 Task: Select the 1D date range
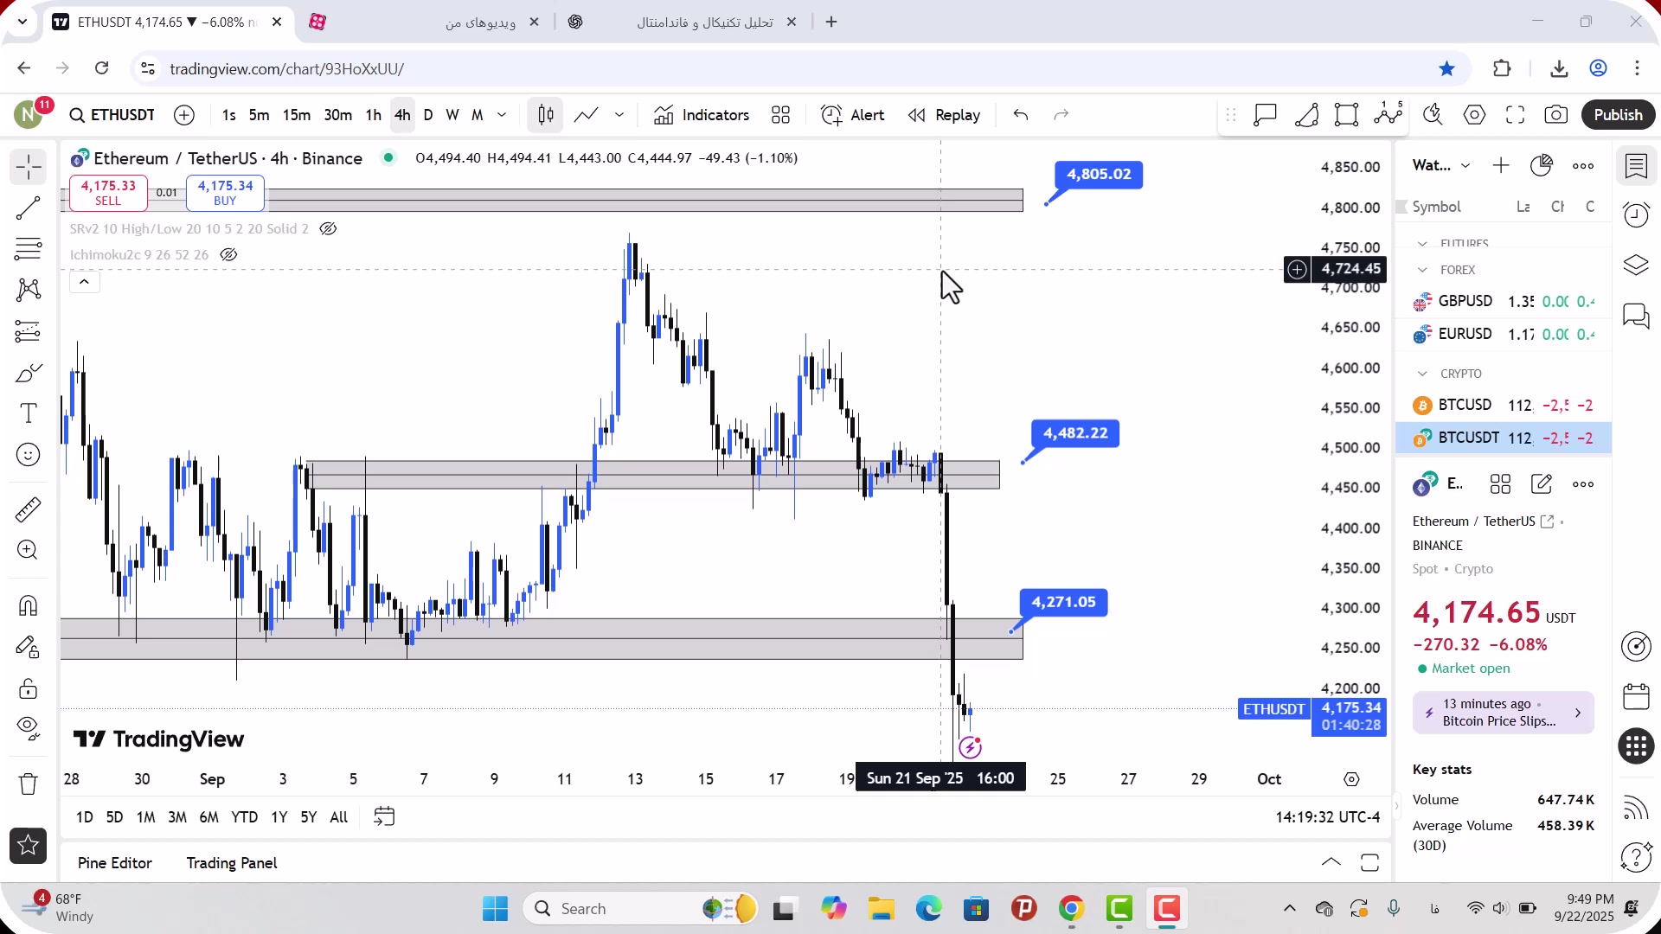coord(85,817)
